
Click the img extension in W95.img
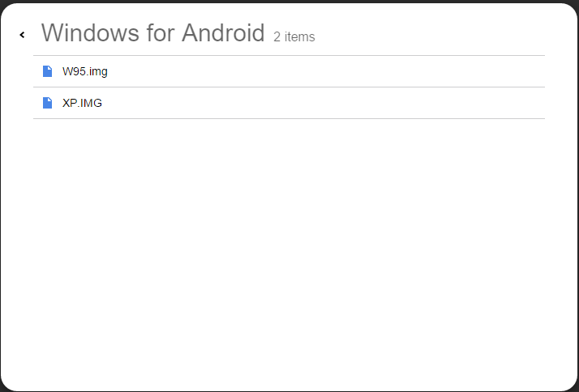click(99, 72)
